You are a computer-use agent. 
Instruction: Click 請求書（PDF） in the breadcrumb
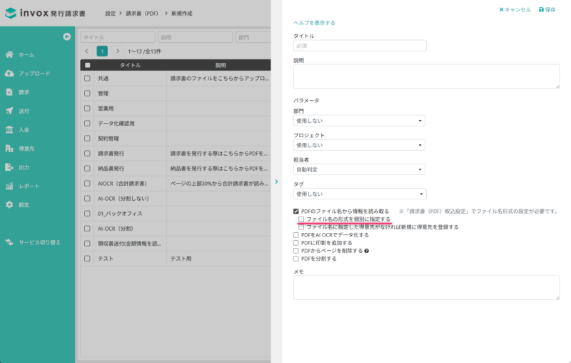[142, 14]
